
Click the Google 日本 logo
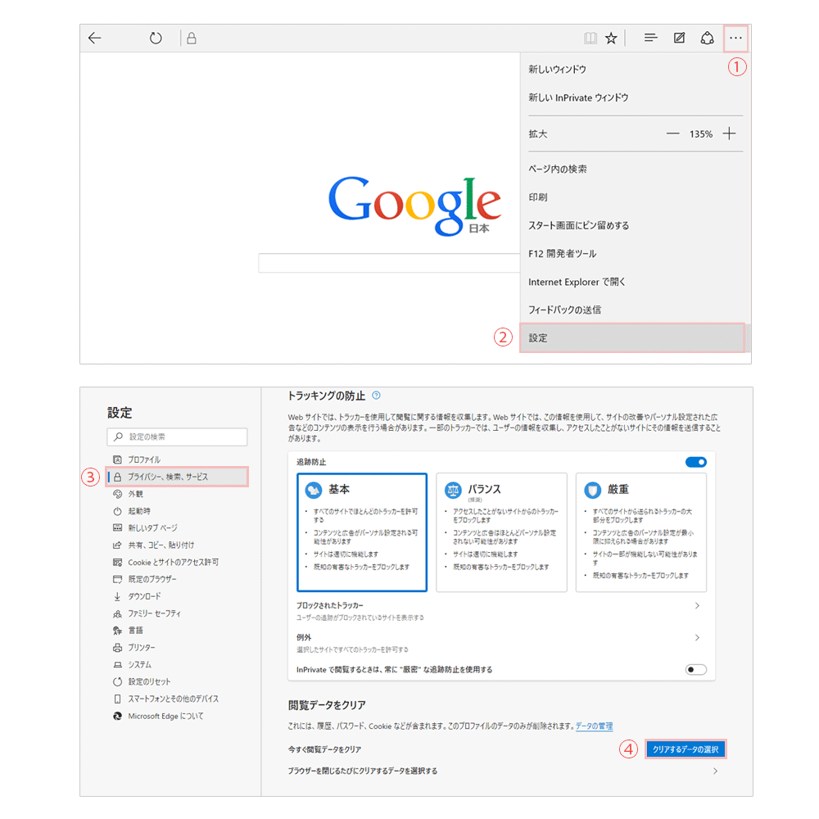click(x=414, y=206)
